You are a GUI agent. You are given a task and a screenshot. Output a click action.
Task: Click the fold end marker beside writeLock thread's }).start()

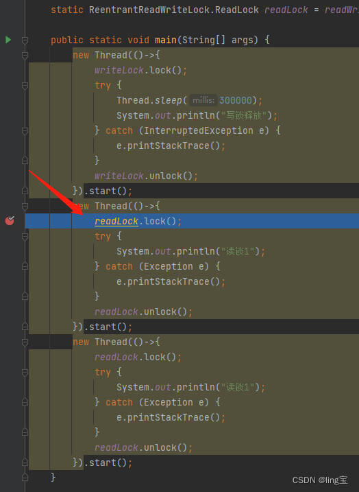click(x=25, y=191)
